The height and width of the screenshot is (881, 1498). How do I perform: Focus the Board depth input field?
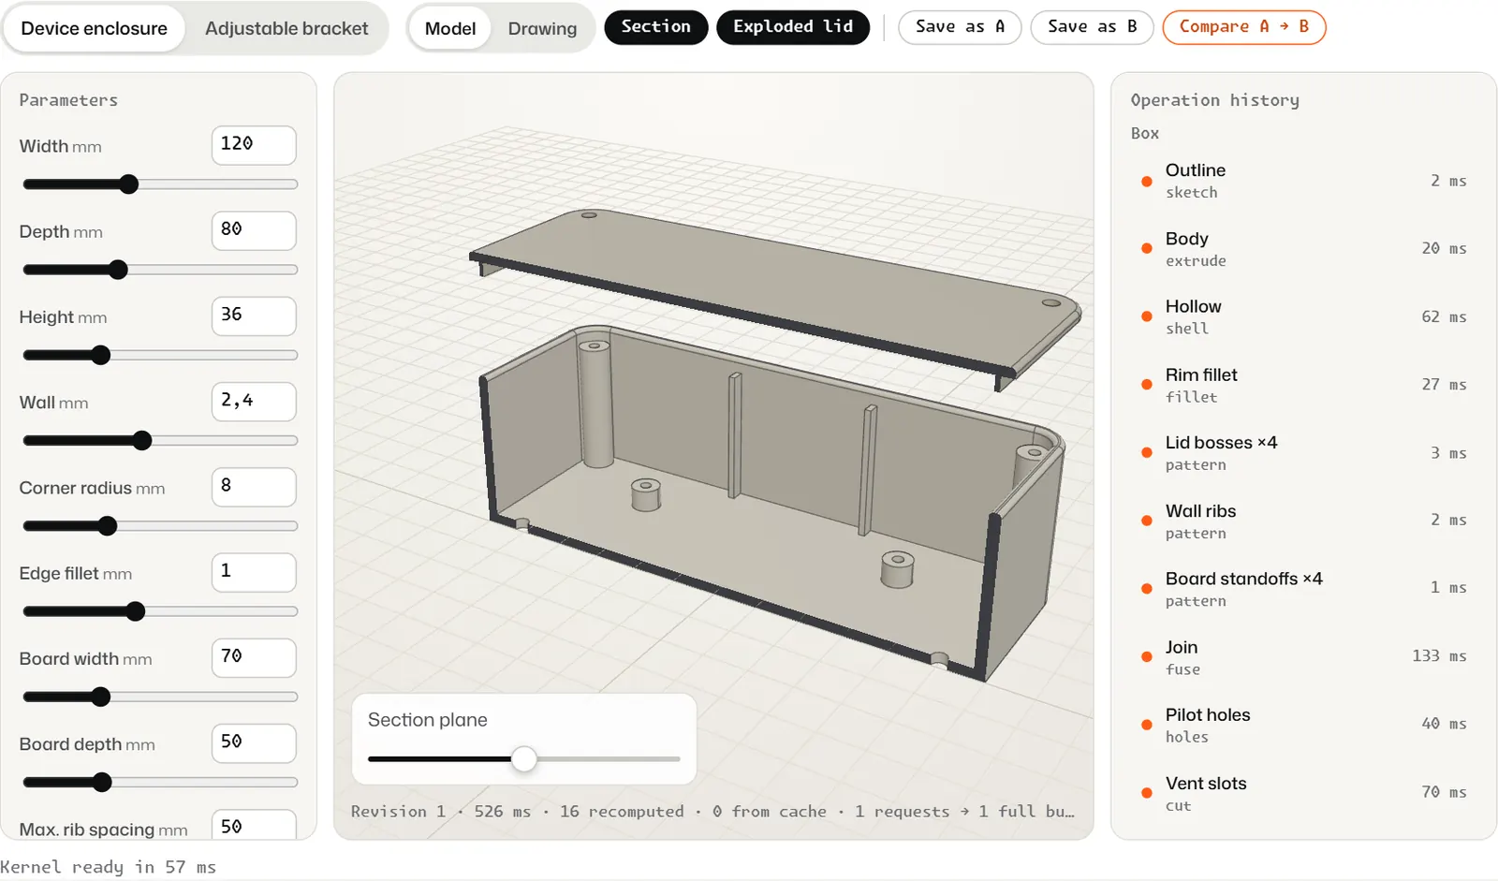point(254,742)
